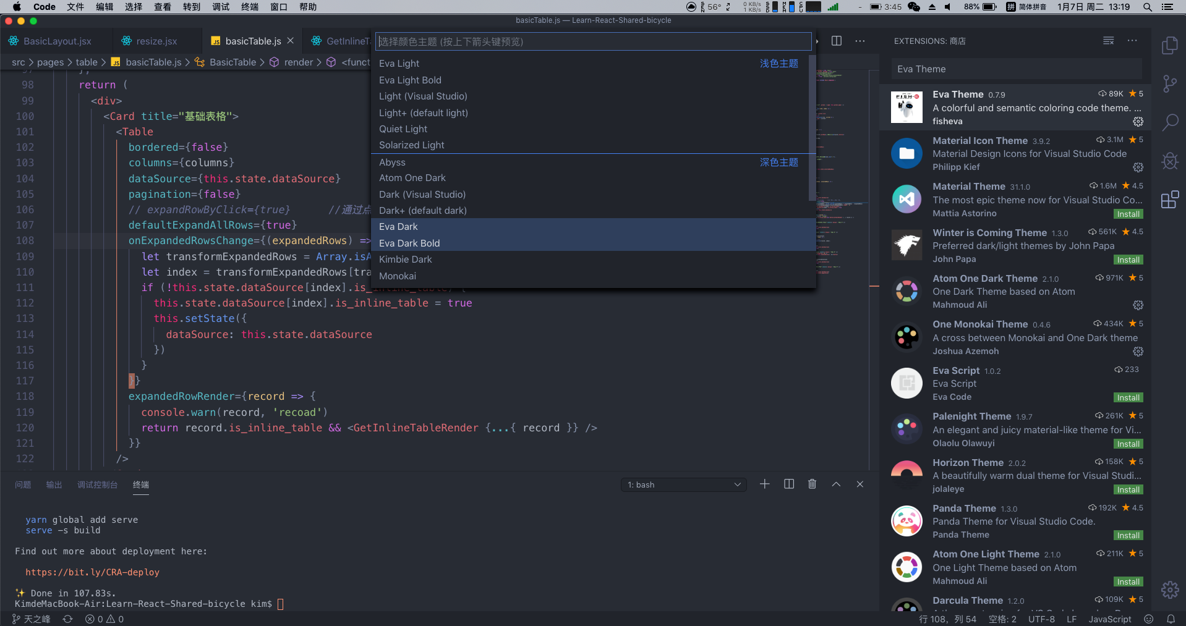Viewport: 1186px width, 626px height.
Task: Open the bit.ly/CRA-deploy link in terminal
Action: coord(92,572)
